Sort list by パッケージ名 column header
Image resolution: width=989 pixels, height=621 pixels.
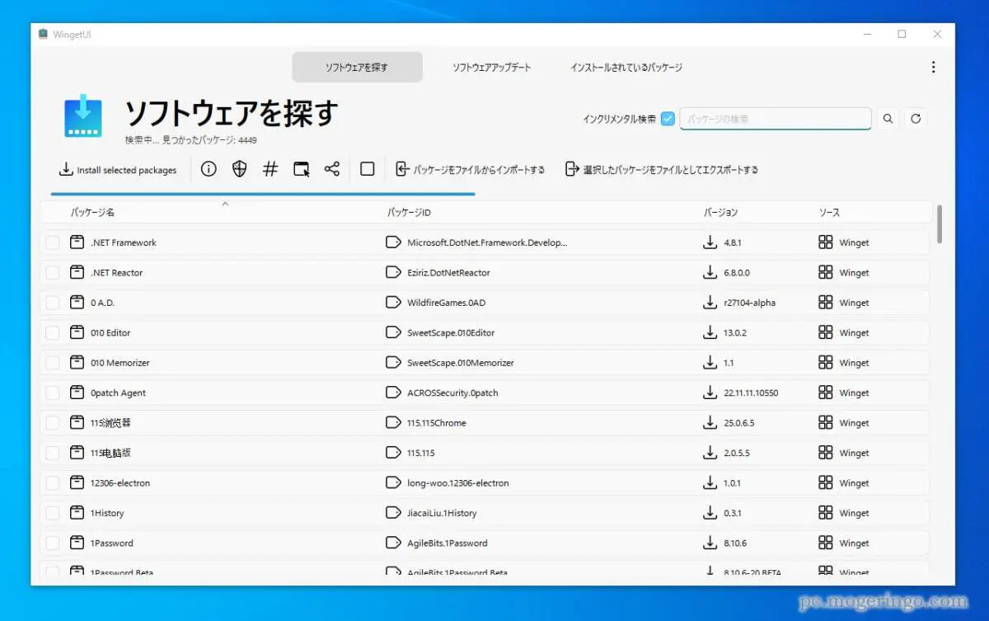(x=92, y=213)
